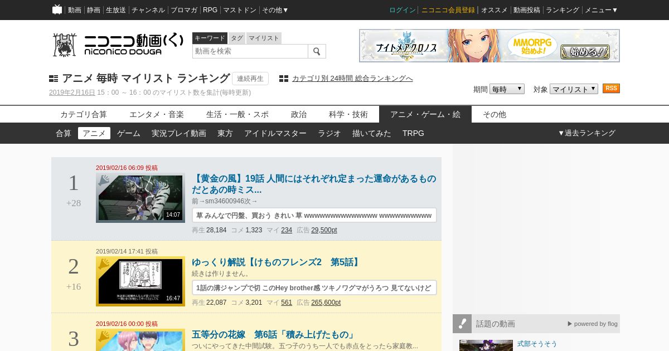The height and width of the screenshot is (351, 669).
Task: Select アニメ subcategory
Action: click(x=94, y=133)
